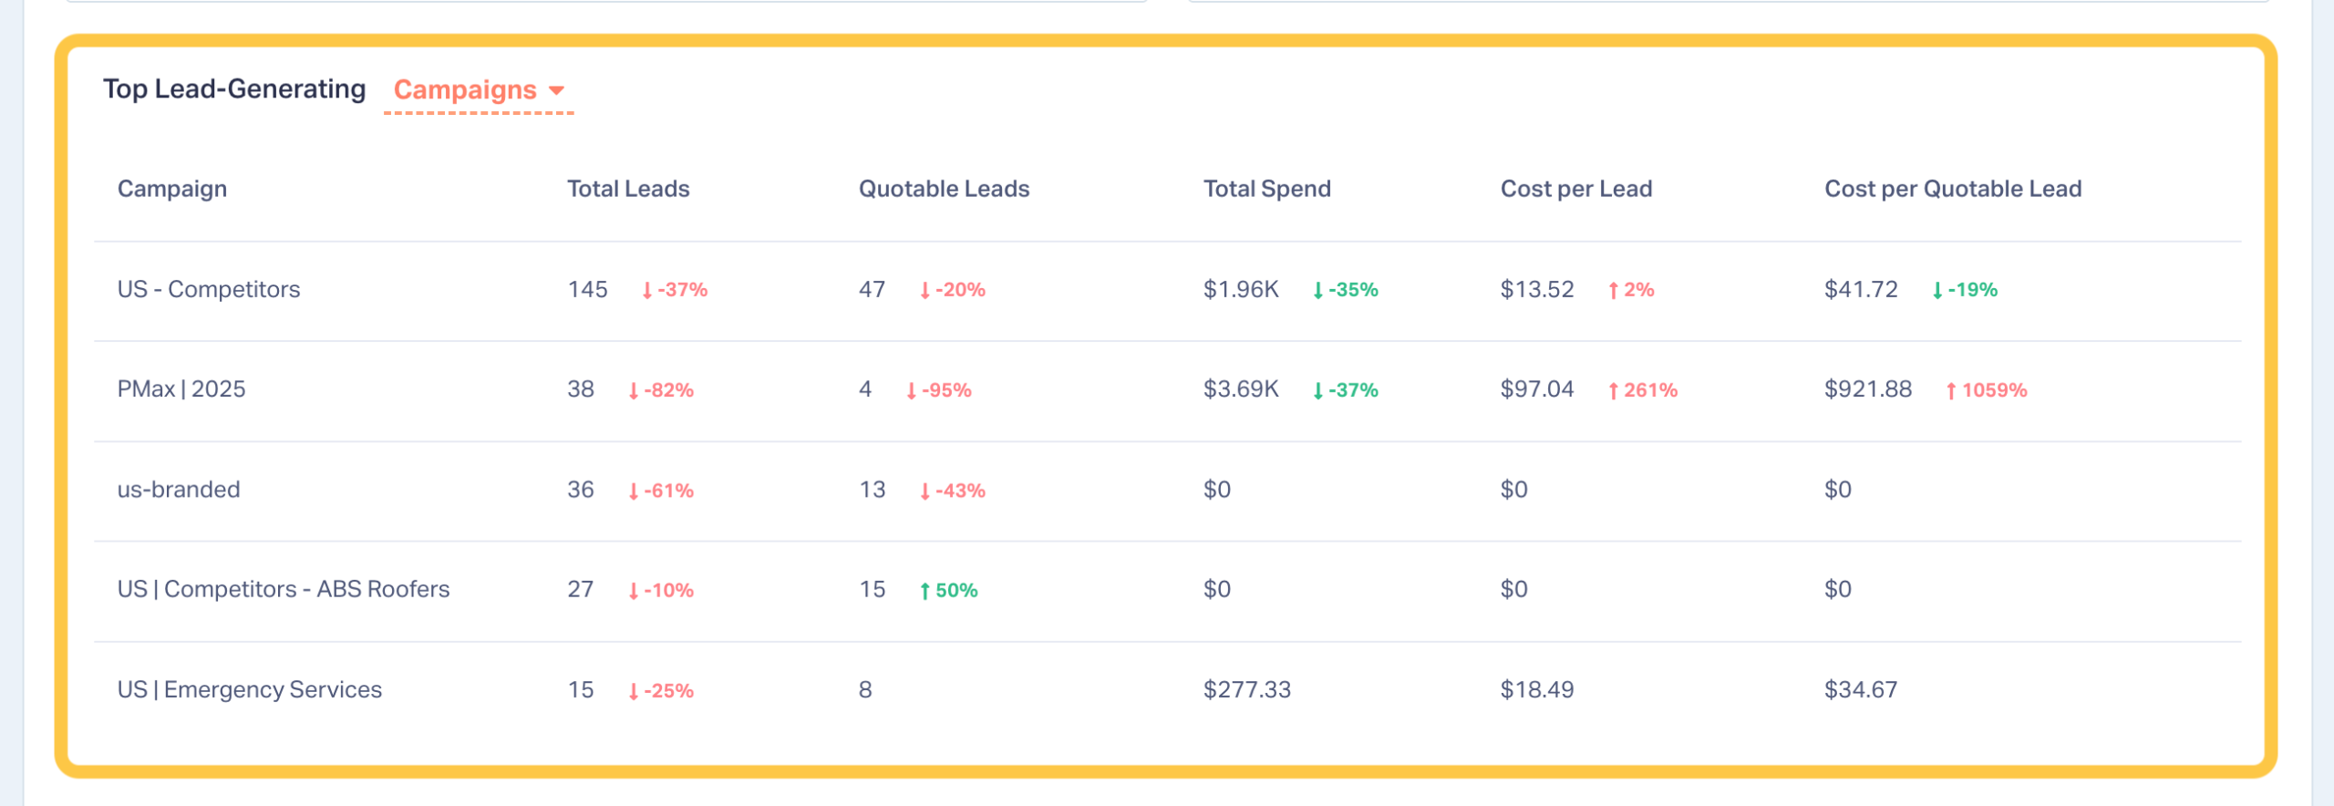Click the Campaign column header
2334x806 pixels.
pos(172,189)
